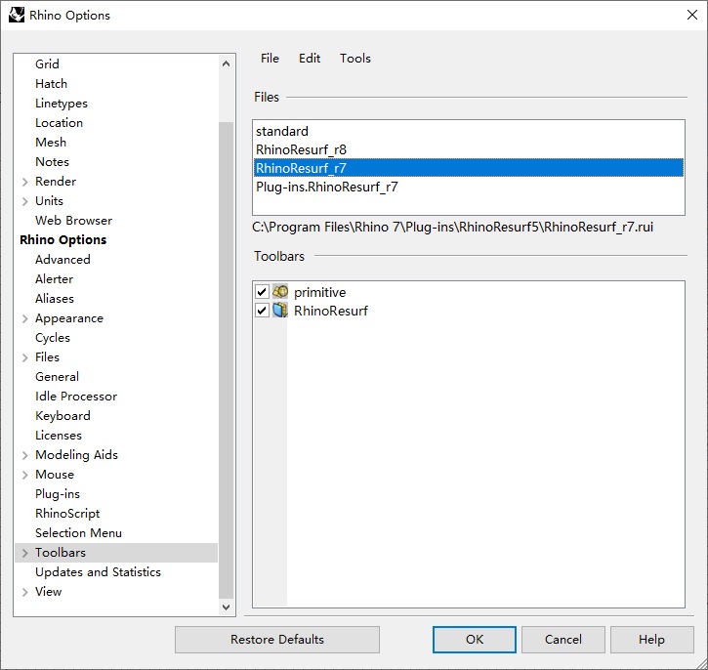
Task: Open the Notes options page
Action: pos(52,161)
